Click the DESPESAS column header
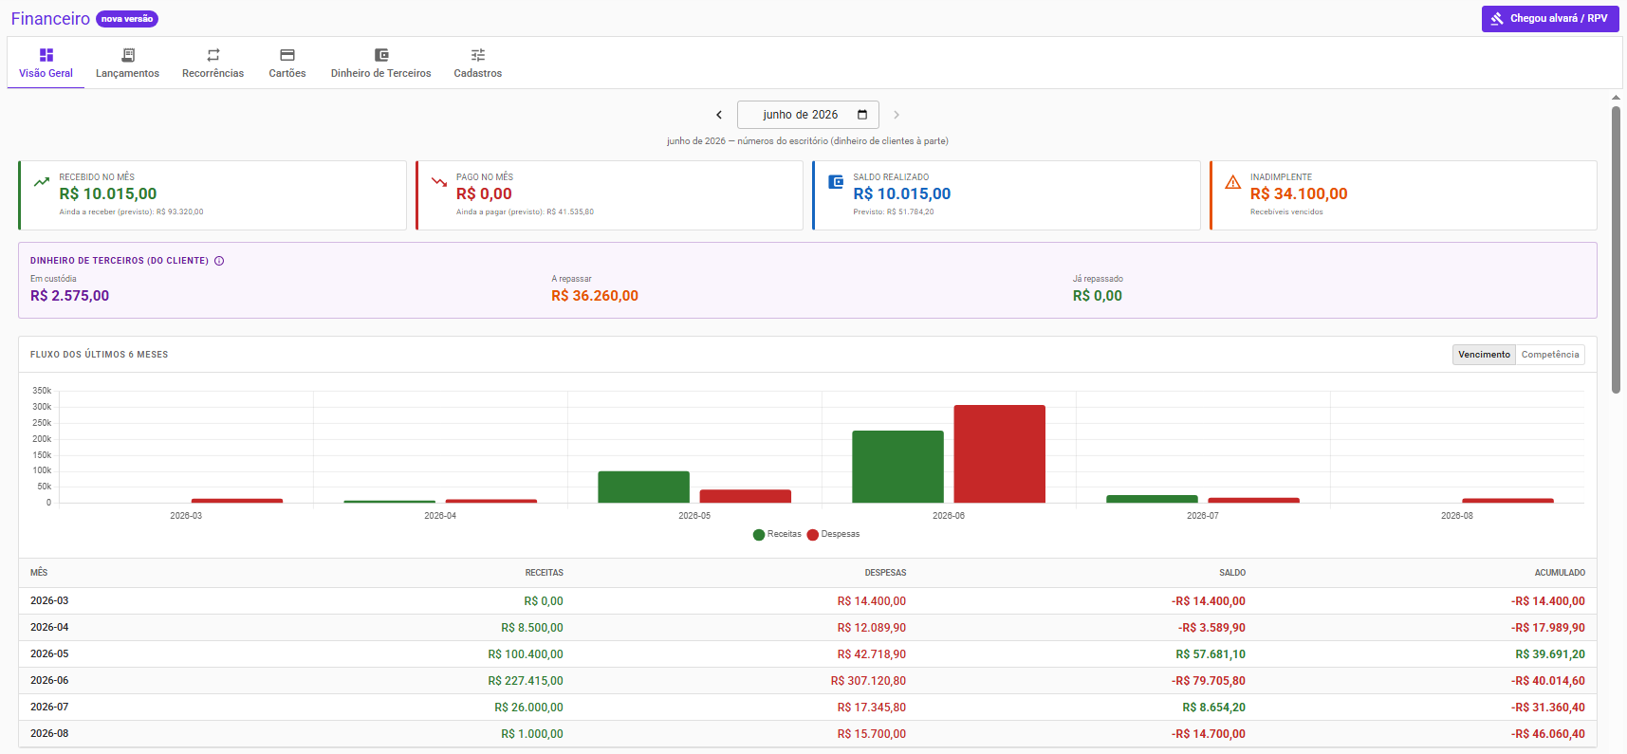1627x754 pixels. (x=885, y=573)
